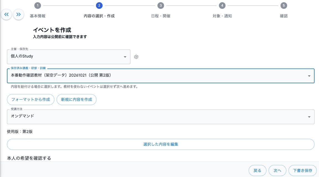Image resolution: width=319 pixels, height=177 pixels.
Task: Open the 受講方法 dropdown showing オンデマンド
Action: coord(161,117)
